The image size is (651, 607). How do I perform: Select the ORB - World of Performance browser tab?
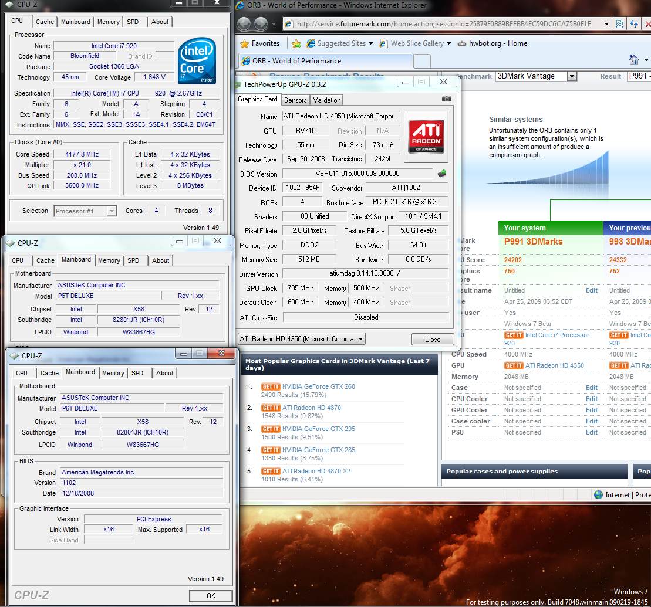click(x=326, y=61)
